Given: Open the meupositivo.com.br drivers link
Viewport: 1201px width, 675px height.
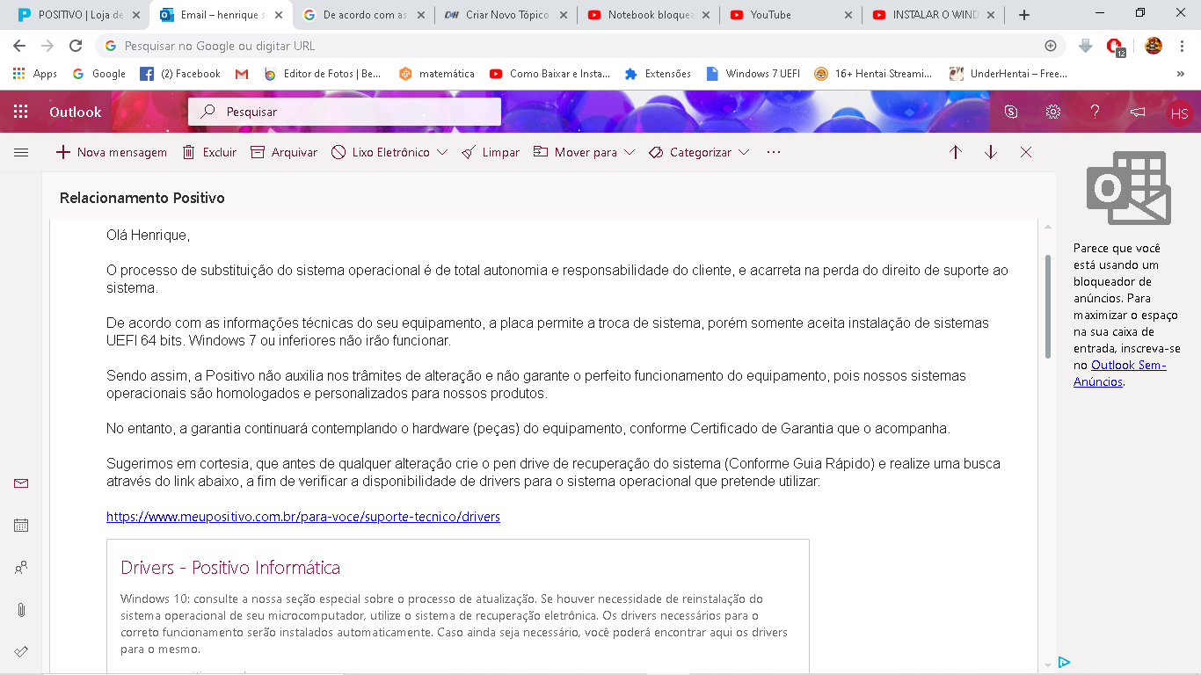Looking at the screenshot, I should point(303,517).
